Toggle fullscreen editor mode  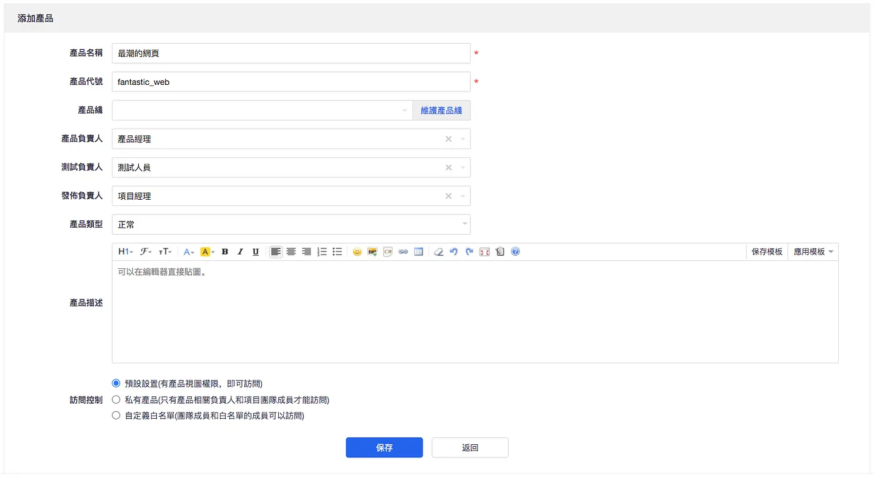click(484, 252)
